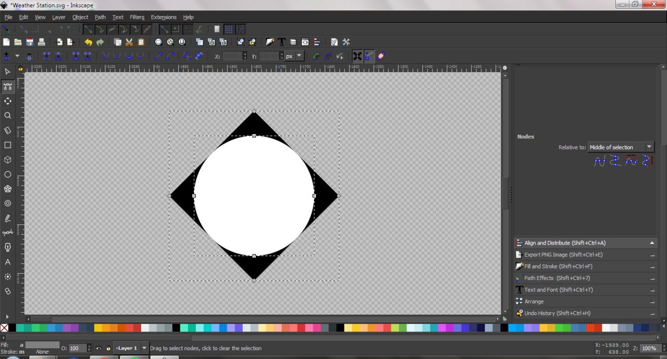The width and height of the screenshot is (667, 359).
Task: Open the Export PNG Image panel
Action: [586, 255]
